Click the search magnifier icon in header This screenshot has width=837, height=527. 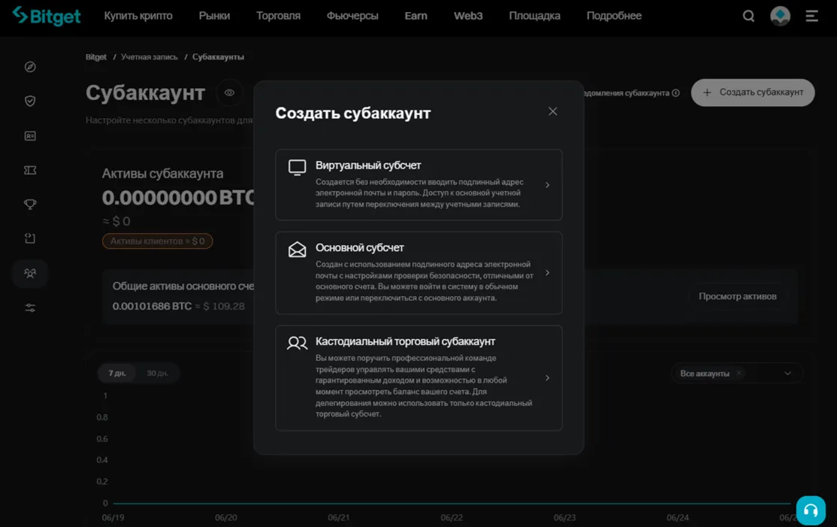point(748,15)
